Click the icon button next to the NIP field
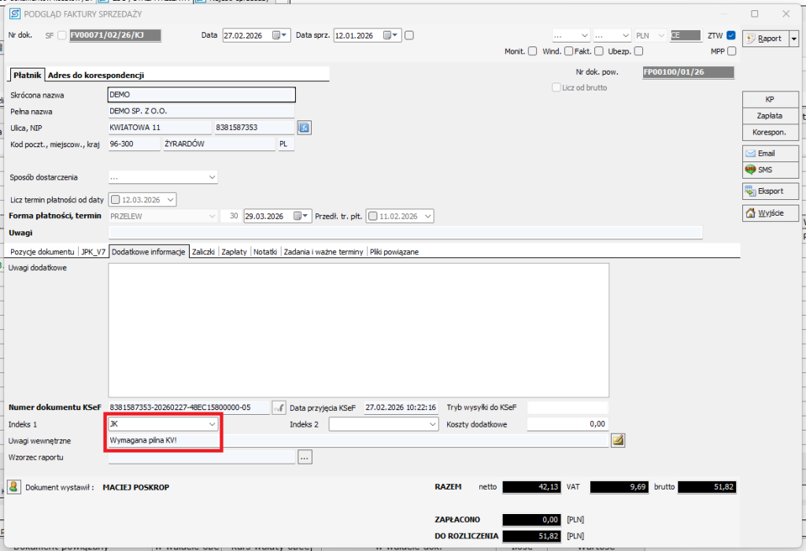Viewport: 806px width, 551px height. 305,128
